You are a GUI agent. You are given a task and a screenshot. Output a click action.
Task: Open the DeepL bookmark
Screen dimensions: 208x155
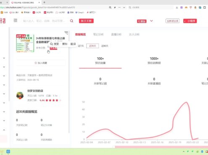pyautogui.click(x=80, y=13)
